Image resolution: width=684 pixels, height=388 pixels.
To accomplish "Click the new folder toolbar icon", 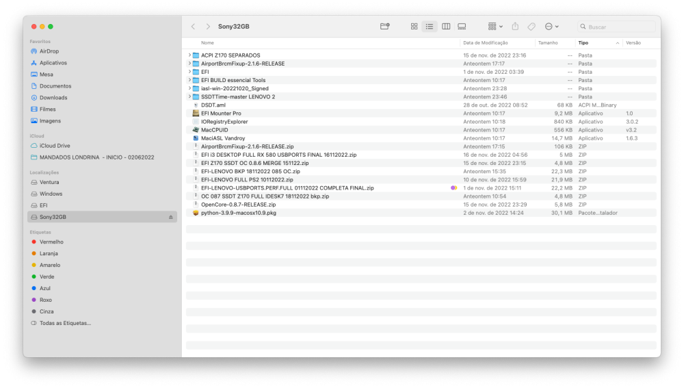I will 384,27.
